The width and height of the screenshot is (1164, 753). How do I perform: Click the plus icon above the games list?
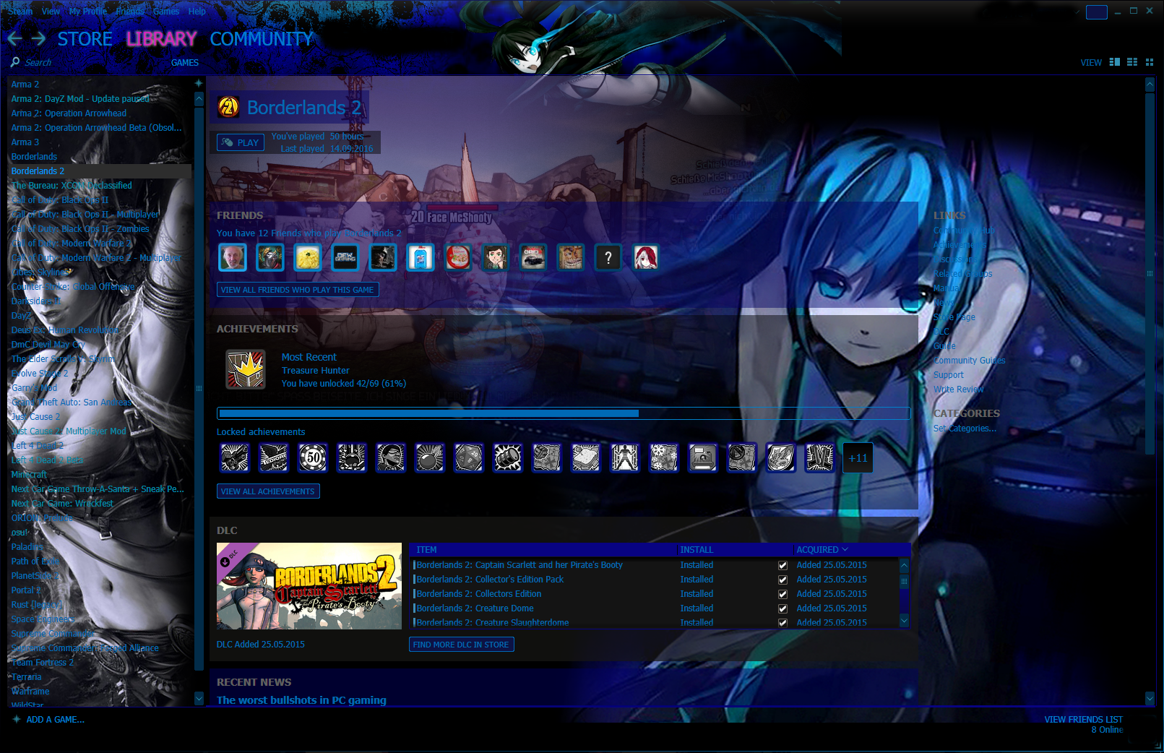(x=199, y=83)
